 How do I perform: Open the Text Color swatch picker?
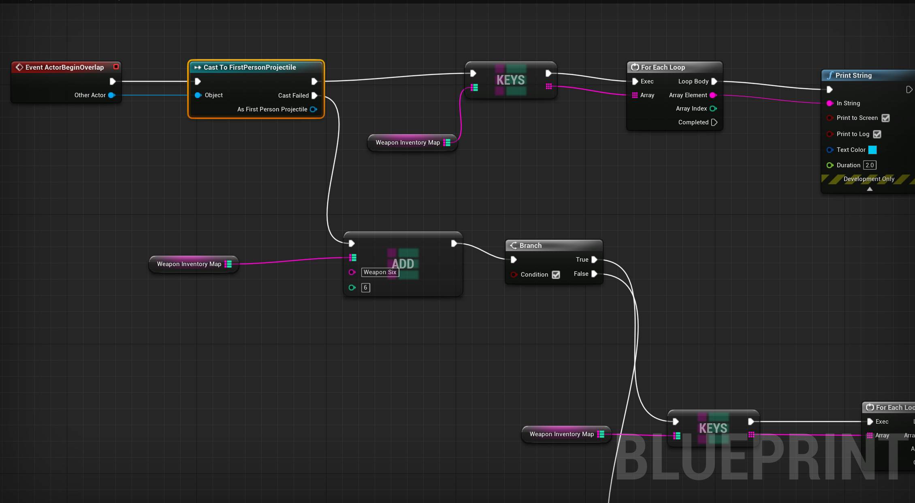pos(872,150)
